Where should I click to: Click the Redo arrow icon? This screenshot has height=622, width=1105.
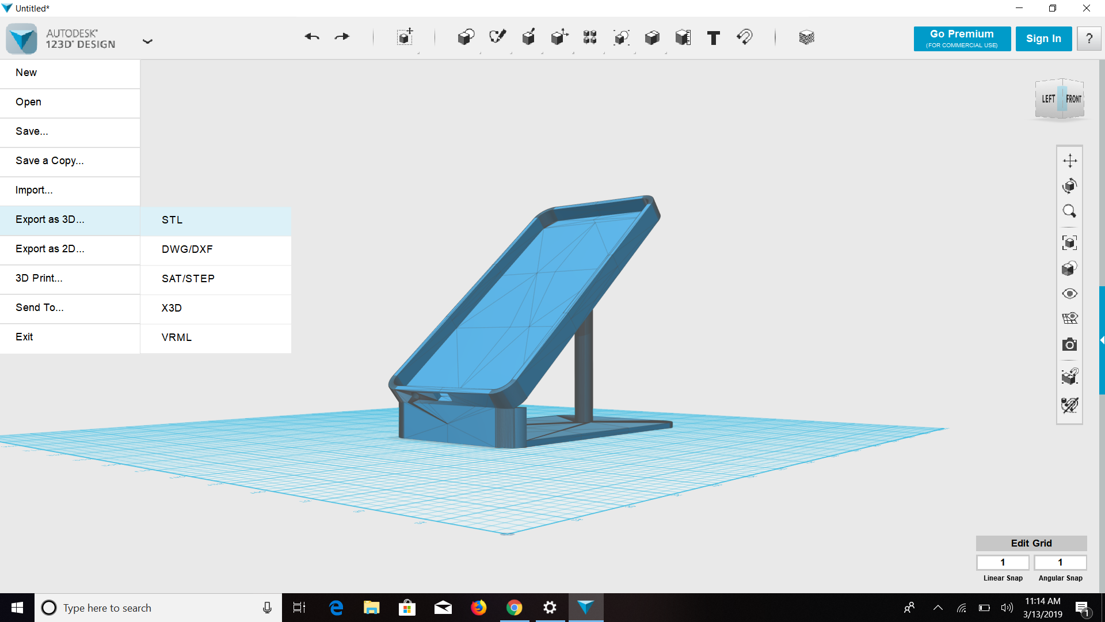(342, 37)
